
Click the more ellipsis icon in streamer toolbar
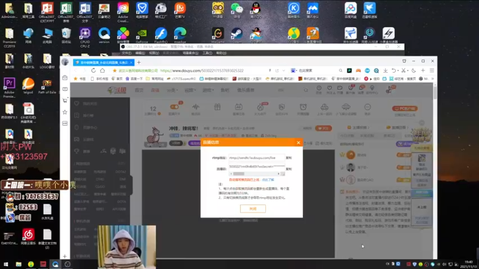coord(368,107)
